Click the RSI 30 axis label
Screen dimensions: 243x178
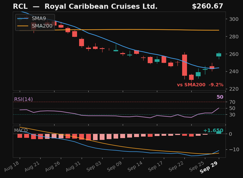click(x=232, y=115)
